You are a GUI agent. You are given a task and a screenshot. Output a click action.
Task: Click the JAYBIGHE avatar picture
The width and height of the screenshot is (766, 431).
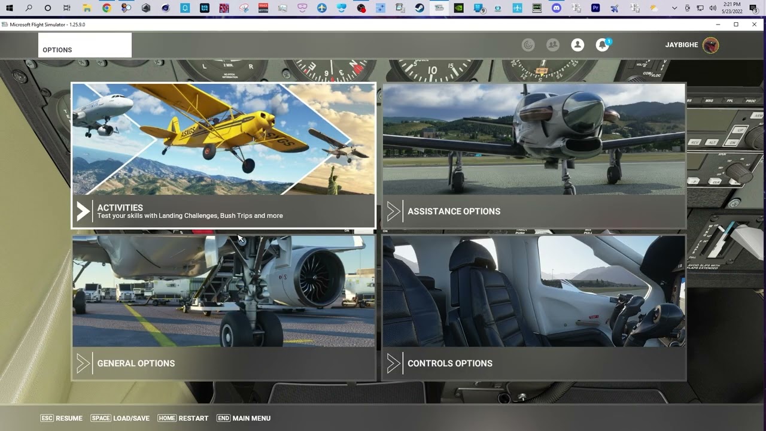(x=711, y=45)
